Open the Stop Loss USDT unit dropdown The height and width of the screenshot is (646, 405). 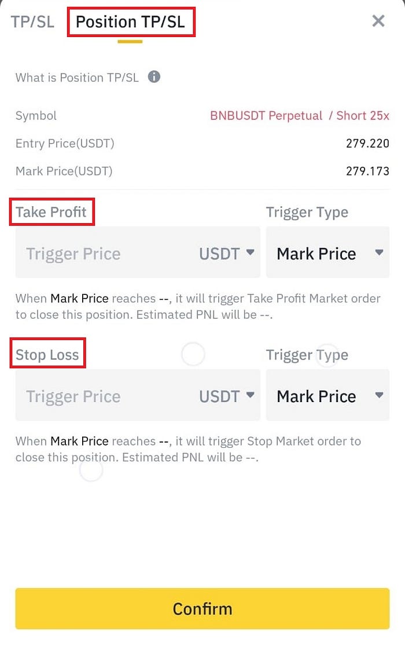click(227, 396)
